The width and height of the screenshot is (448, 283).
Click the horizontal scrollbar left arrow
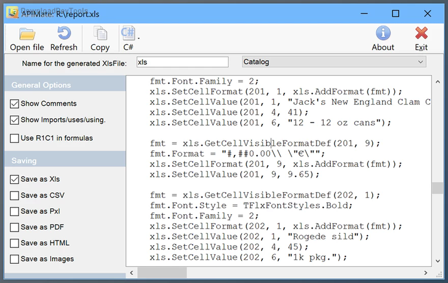(131, 273)
